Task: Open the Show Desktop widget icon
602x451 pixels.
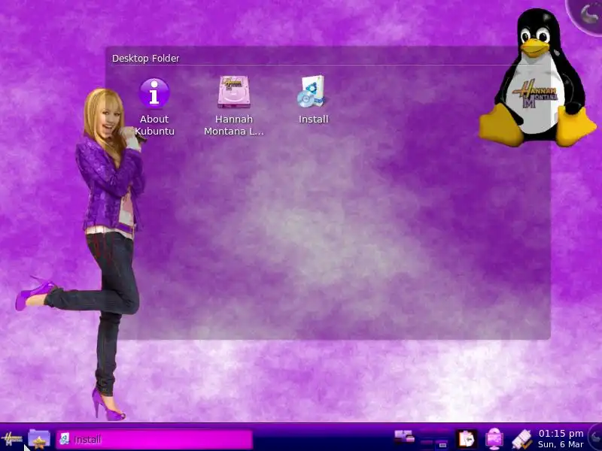Action: coord(404,437)
